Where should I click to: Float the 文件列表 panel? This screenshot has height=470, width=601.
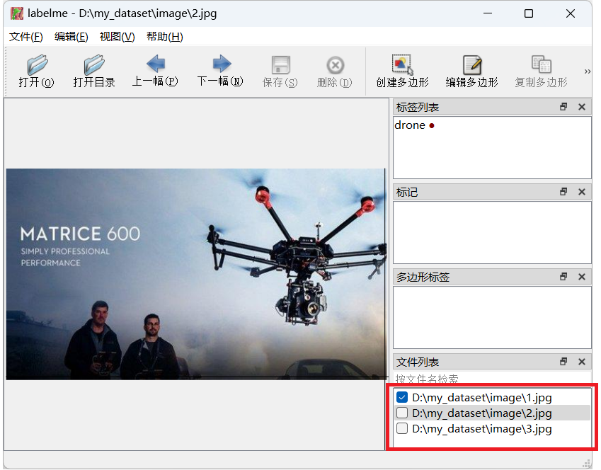563,362
